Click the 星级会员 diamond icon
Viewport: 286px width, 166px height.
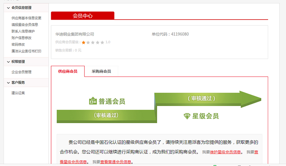coord(187,116)
